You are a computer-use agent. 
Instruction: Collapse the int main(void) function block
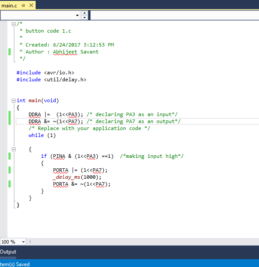(x=13, y=100)
